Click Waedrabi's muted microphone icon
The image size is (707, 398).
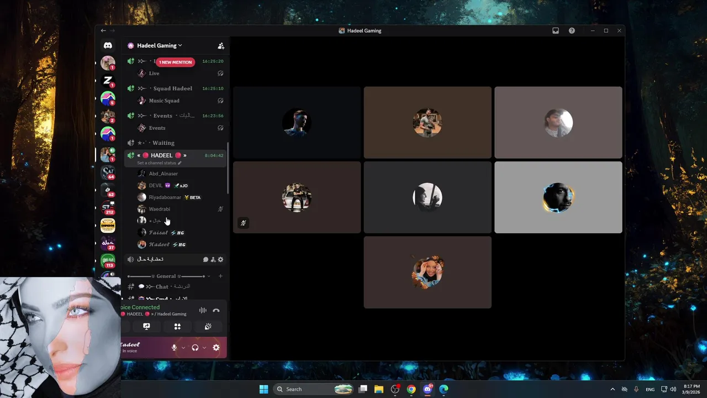pos(220,209)
